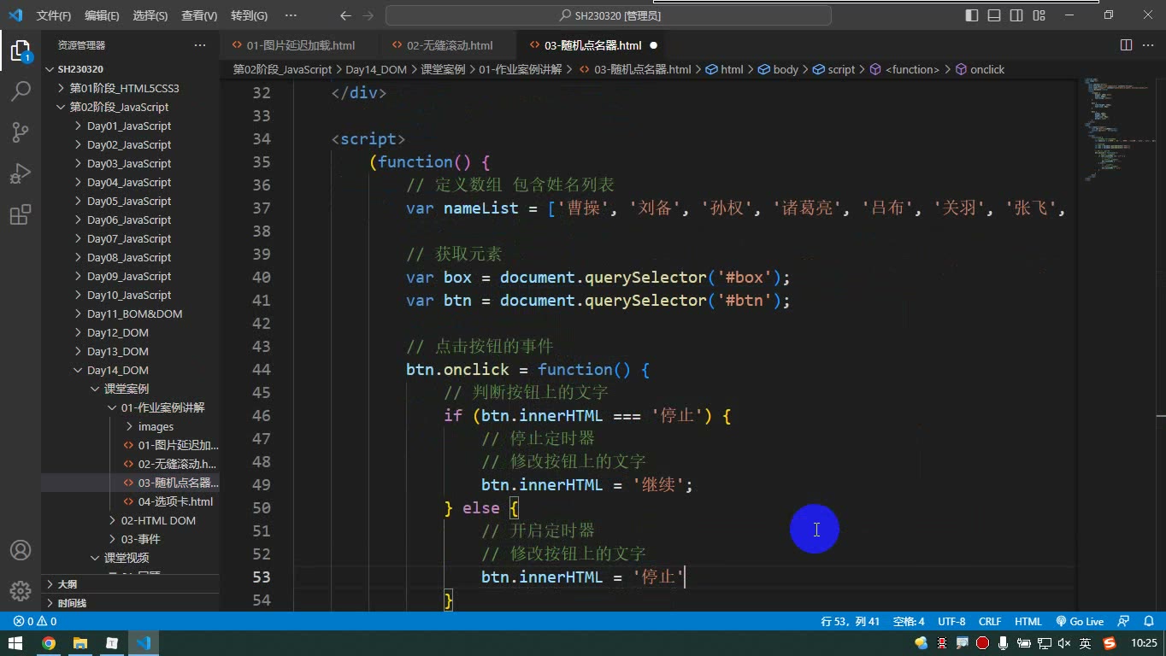
Task: Click the Chrome icon in the taskbar
Action: tap(49, 643)
